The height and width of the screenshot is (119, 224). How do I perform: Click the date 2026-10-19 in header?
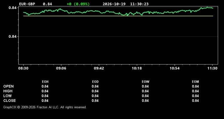[x=114, y=4]
